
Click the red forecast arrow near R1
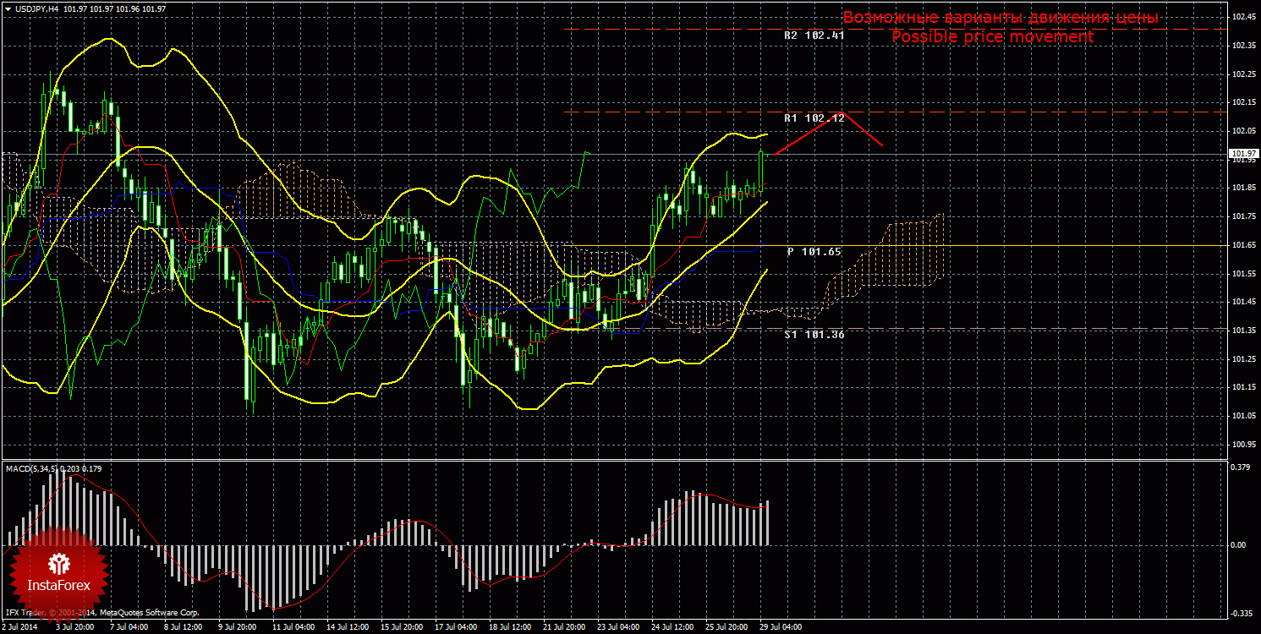pos(829,134)
